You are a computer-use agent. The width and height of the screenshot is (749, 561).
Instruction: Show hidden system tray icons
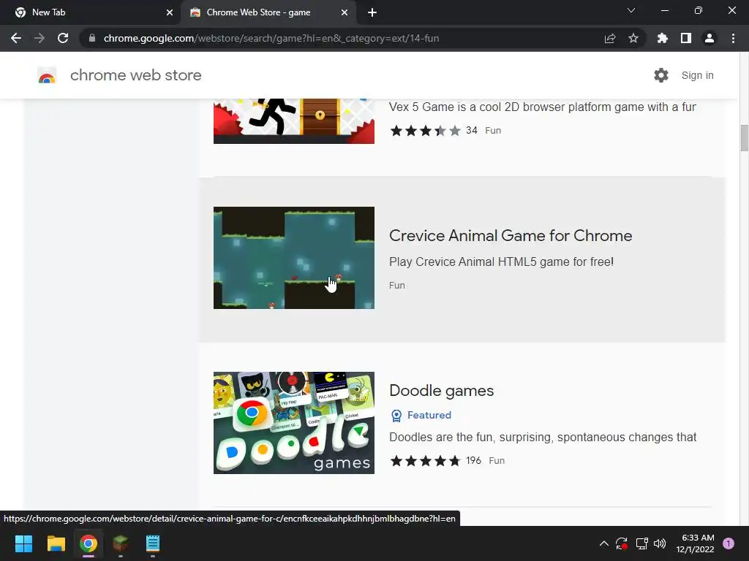click(x=603, y=543)
